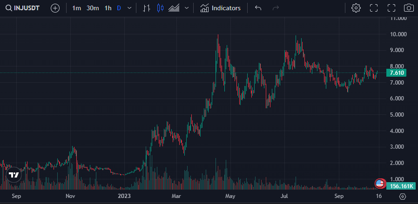Click the 9.000 price axis label

(397, 50)
